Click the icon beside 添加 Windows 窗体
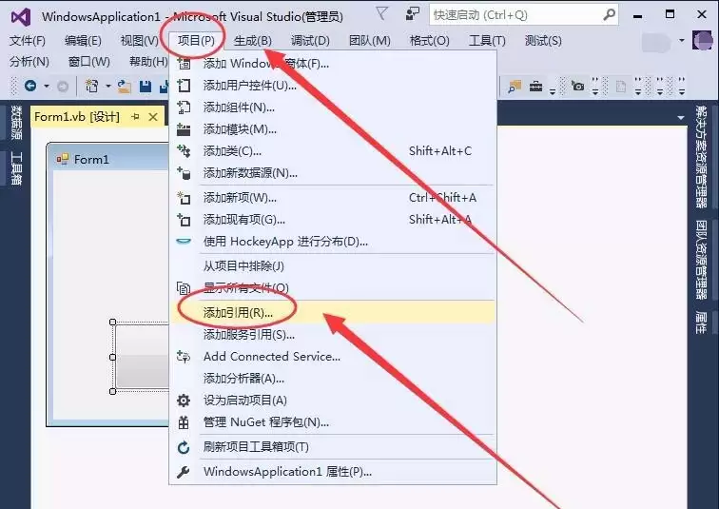 (184, 64)
